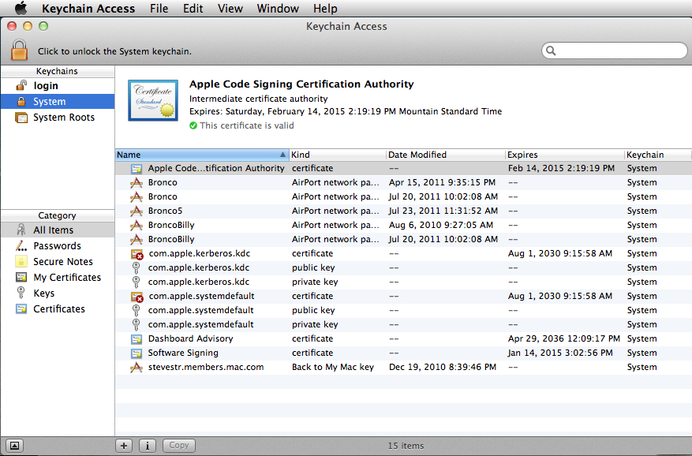Viewport: 692px width, 456px height.
Task: Click the 'Jan 14, 2015 3:02:56 PM' expiry cell
Action: [560, 353]
